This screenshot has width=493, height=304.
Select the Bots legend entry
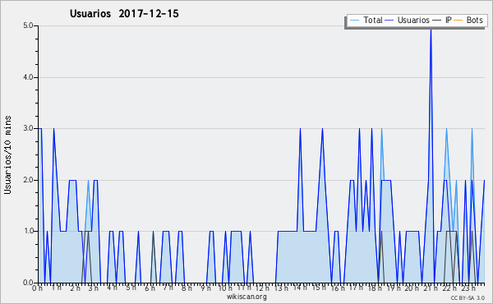[468, 20]
